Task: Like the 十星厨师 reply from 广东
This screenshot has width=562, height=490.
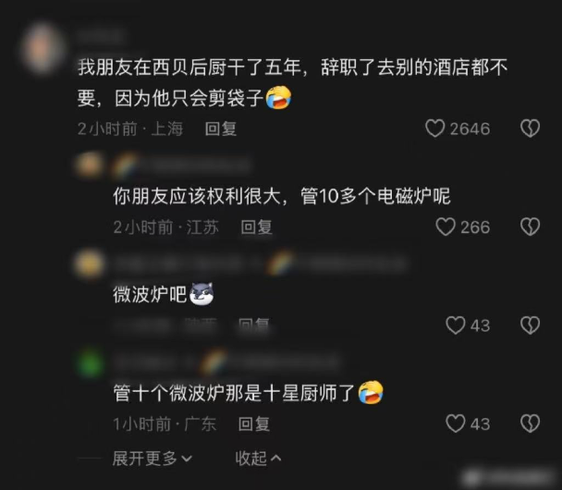Action: [x=455, y=423]
